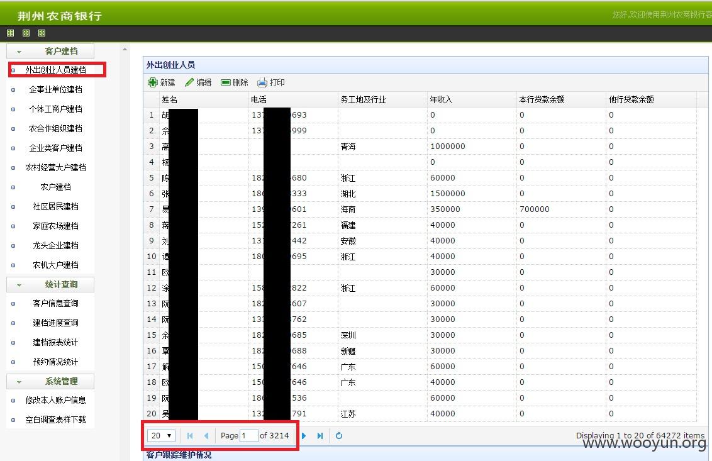Open 农村经营大户建档 menu item
This screenshot has width=712, height=461.
point(55,167)
